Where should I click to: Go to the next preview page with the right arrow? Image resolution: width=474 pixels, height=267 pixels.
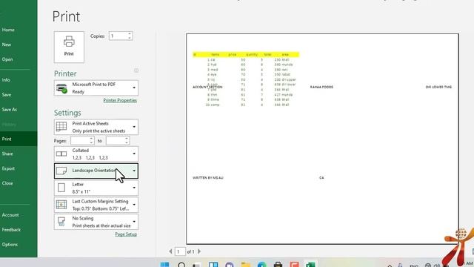click(x=199, y=251)
